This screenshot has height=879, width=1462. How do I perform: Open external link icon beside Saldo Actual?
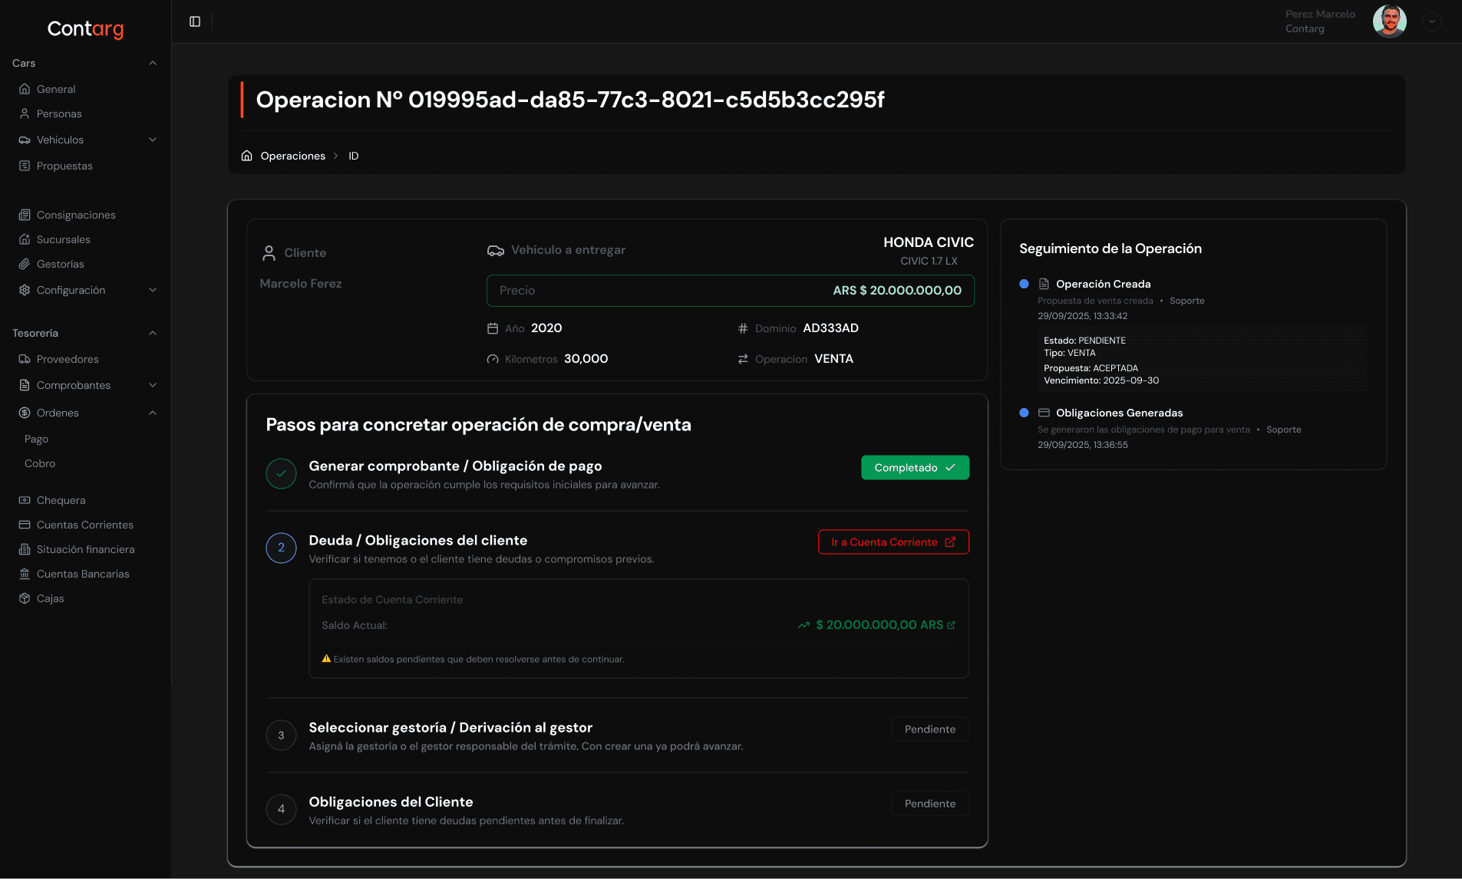point(952,625)
